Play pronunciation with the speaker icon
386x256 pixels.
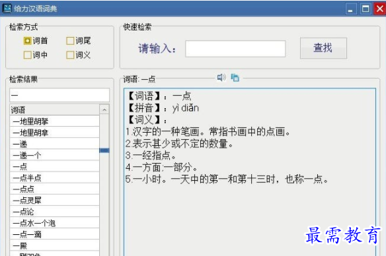point(221,78)
